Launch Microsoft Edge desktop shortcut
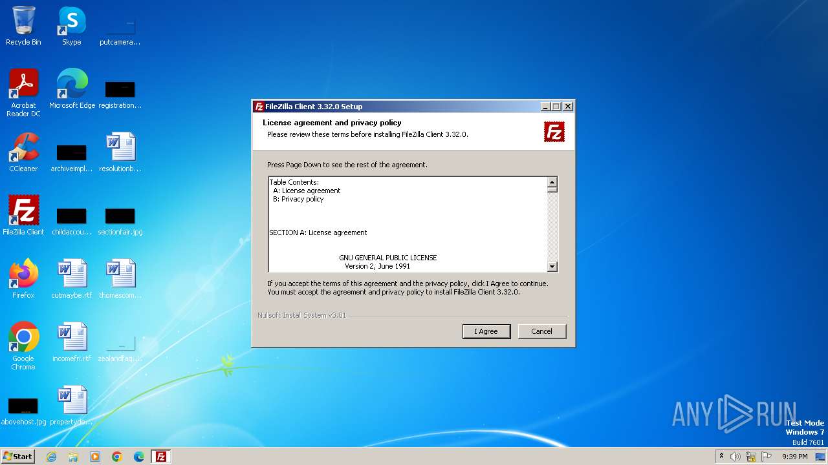 point(72,89)
